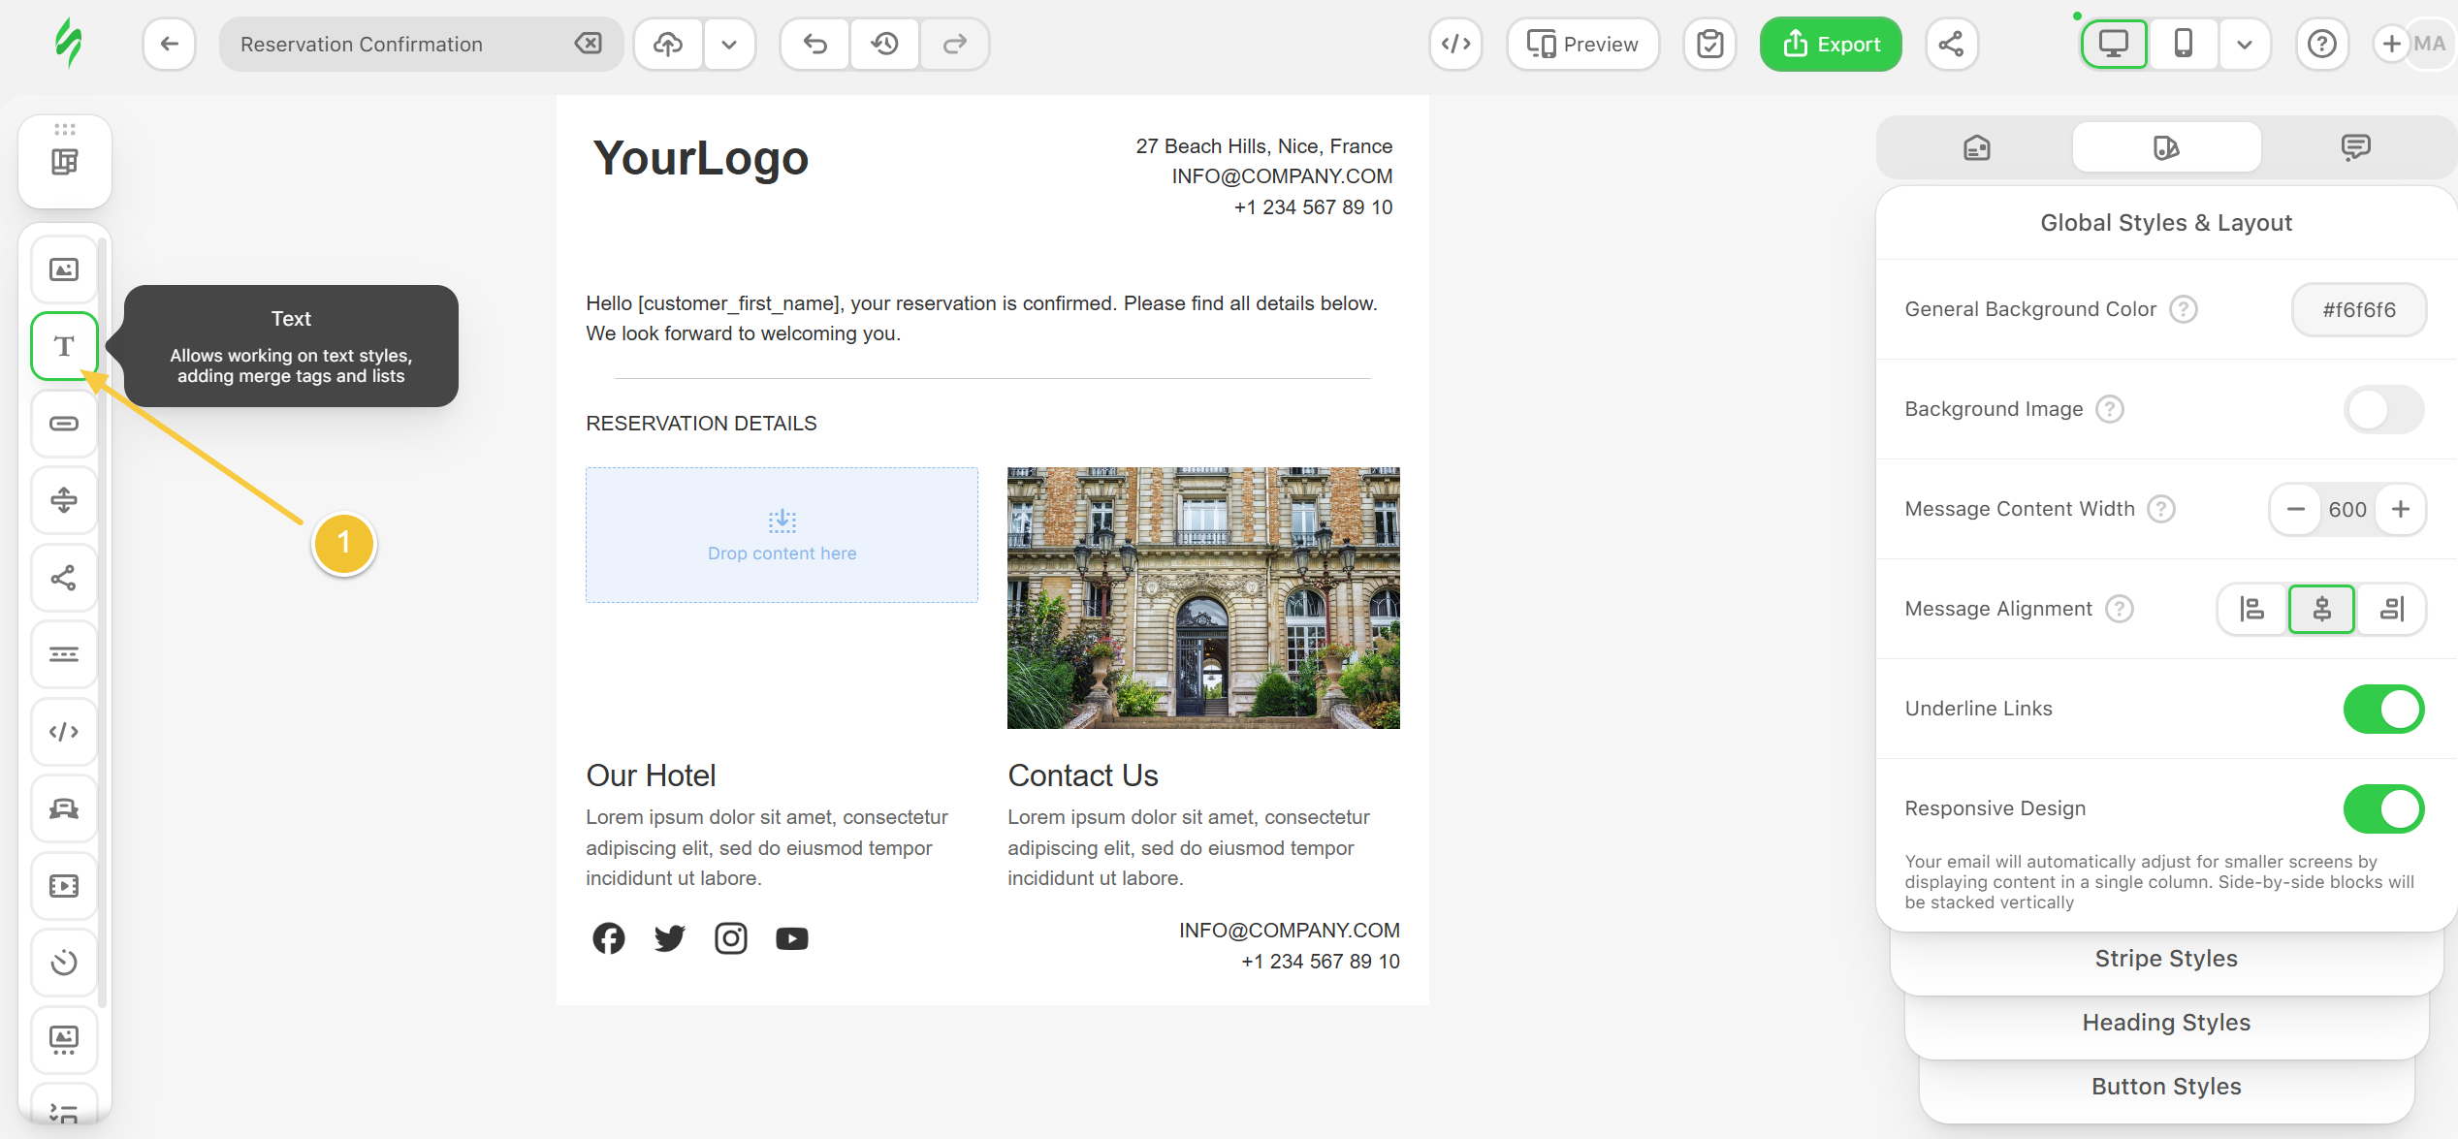Select the hotel building image
The width and height of the screenshot is (2458, 1139).
(1203, 598)
